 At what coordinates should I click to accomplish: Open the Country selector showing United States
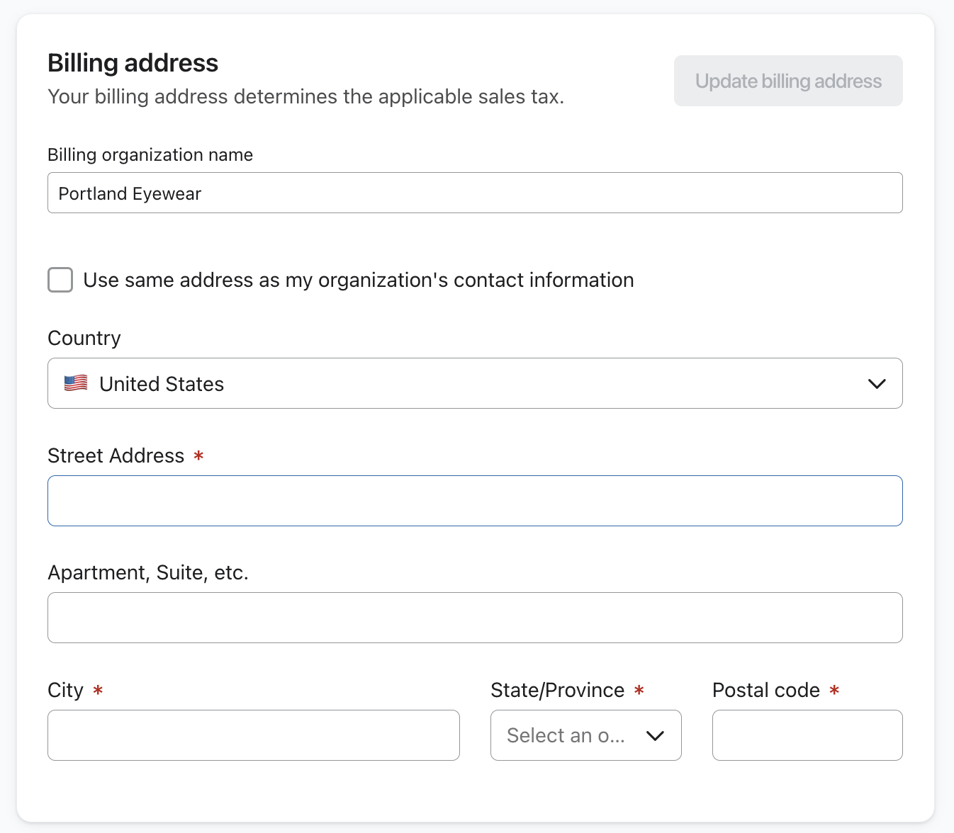point(475,383)
